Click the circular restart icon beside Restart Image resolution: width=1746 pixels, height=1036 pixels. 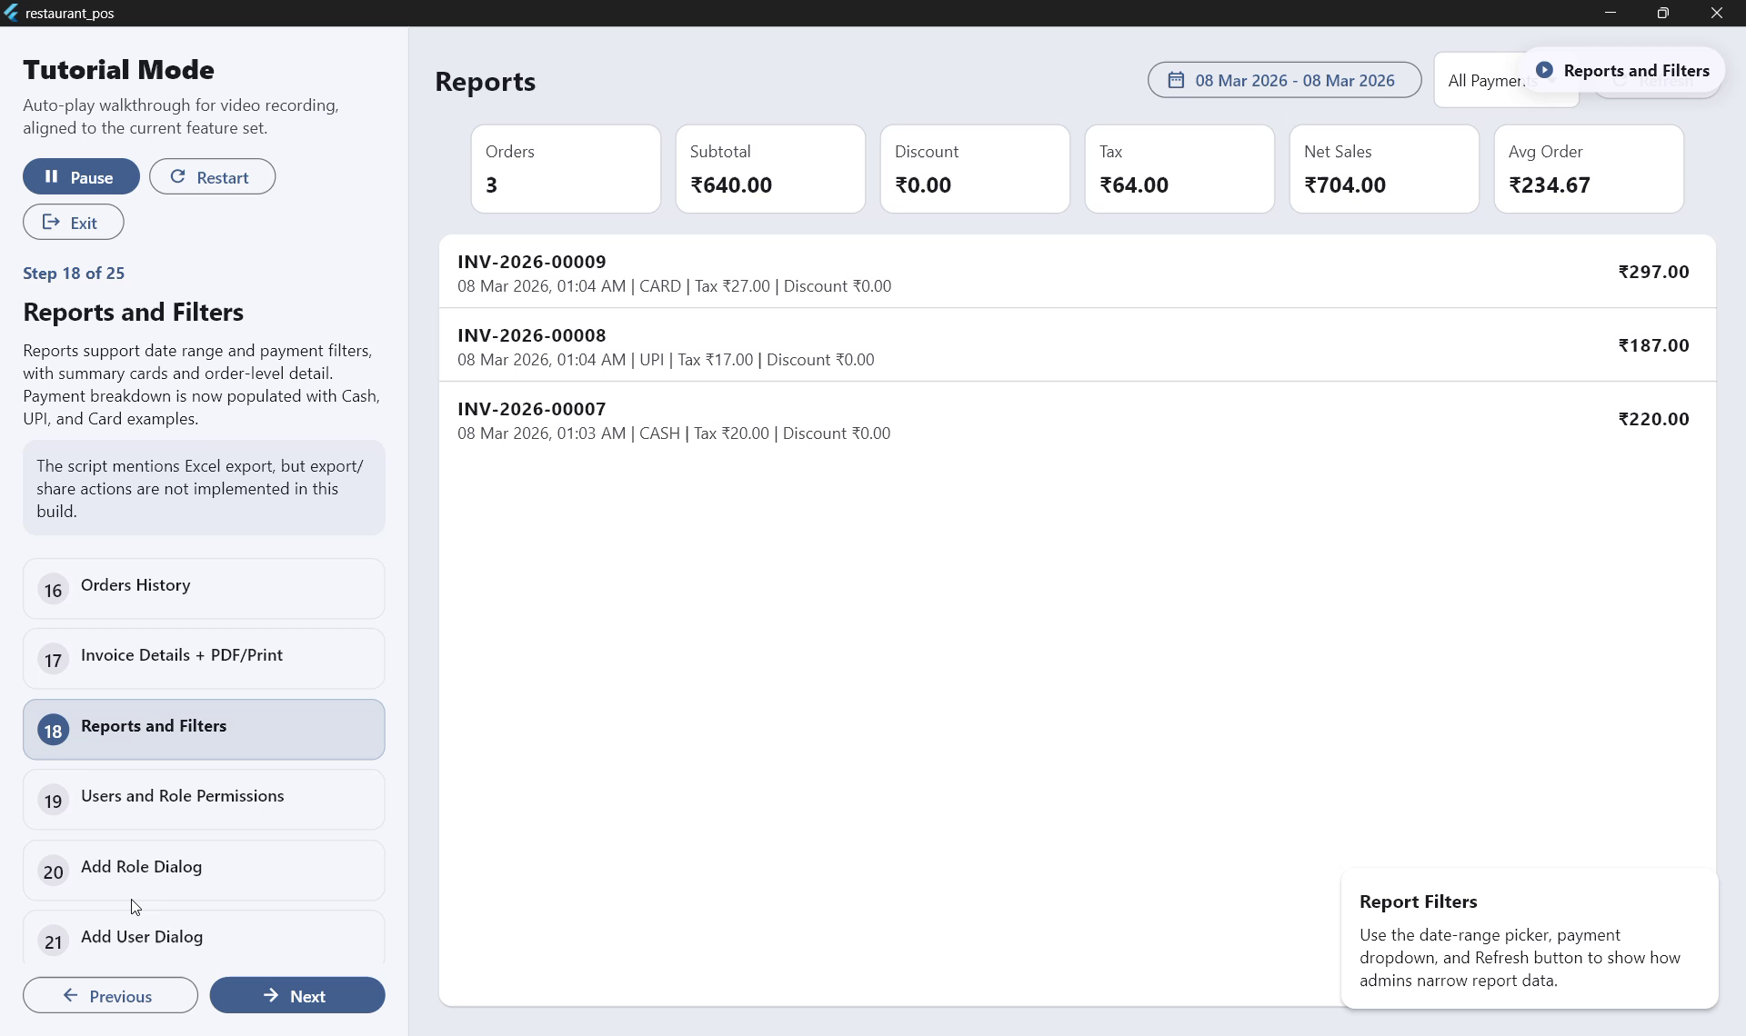point(178,176)
